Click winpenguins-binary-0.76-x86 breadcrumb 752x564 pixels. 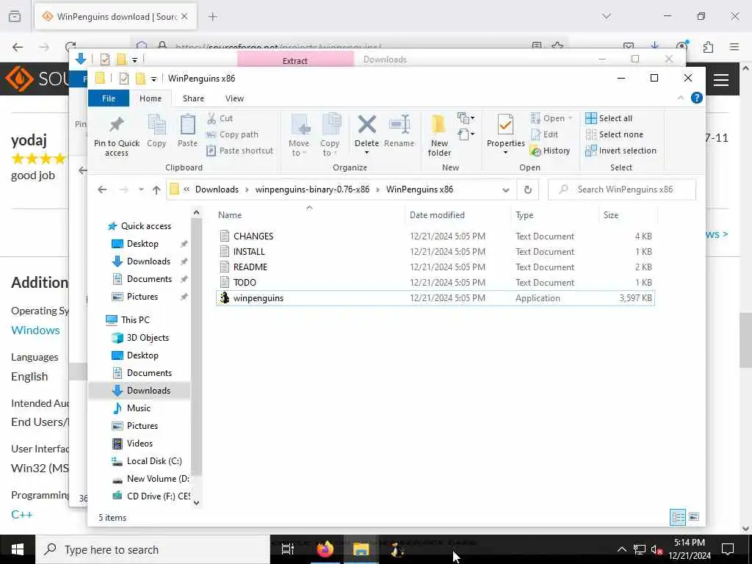(312, 189)
